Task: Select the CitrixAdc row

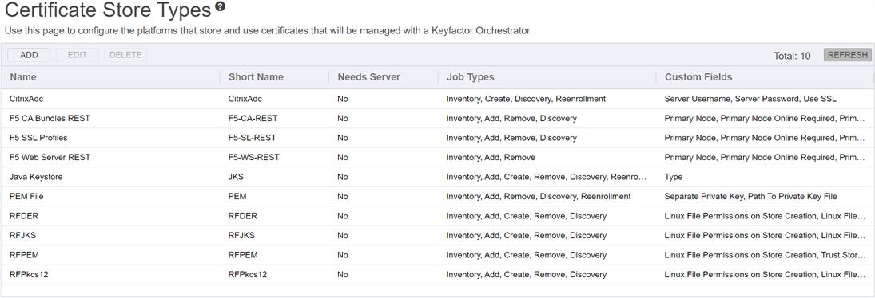Action: point(438,99)
